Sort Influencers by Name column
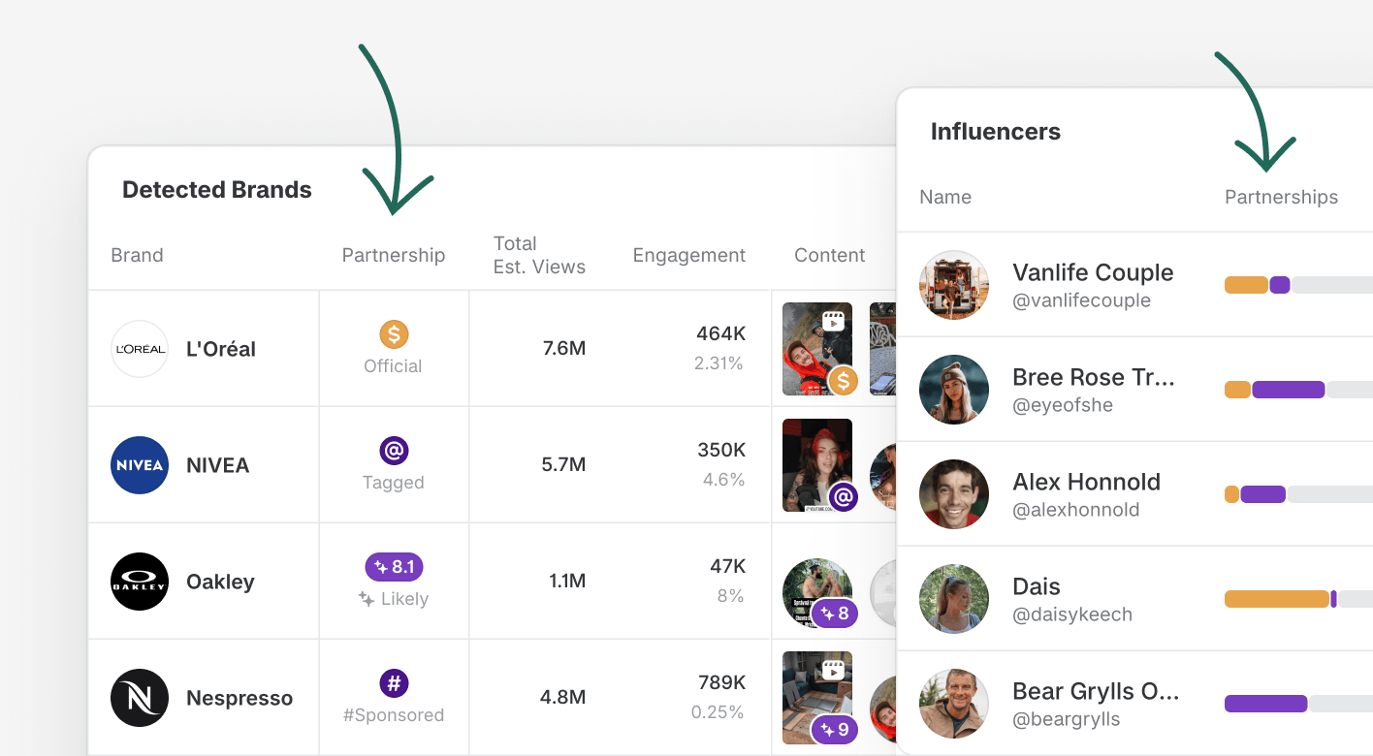The width and height of the screenshot is (1373, 756). tap(945, 197)
